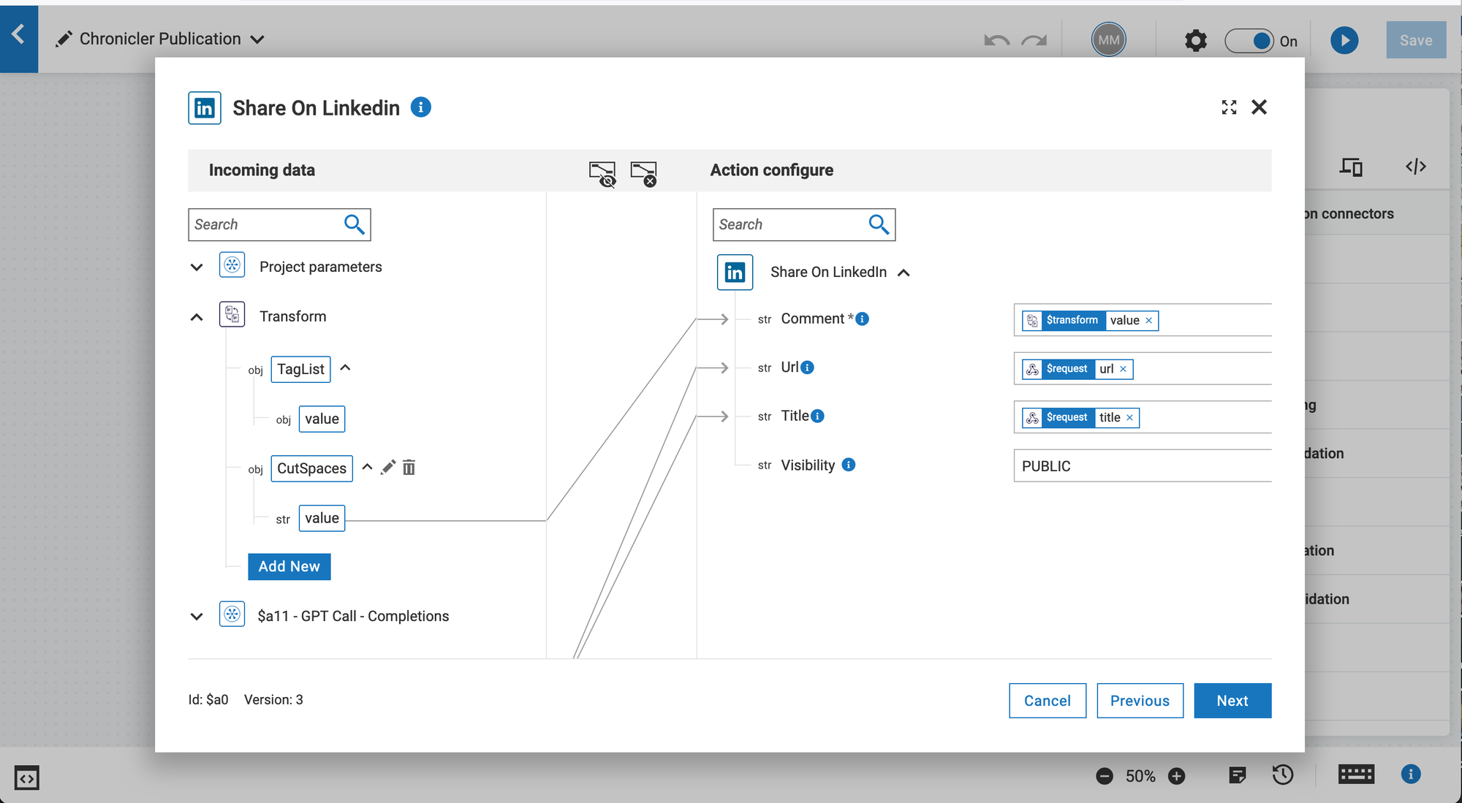Run the workflow with play button

coord(1344,40)
